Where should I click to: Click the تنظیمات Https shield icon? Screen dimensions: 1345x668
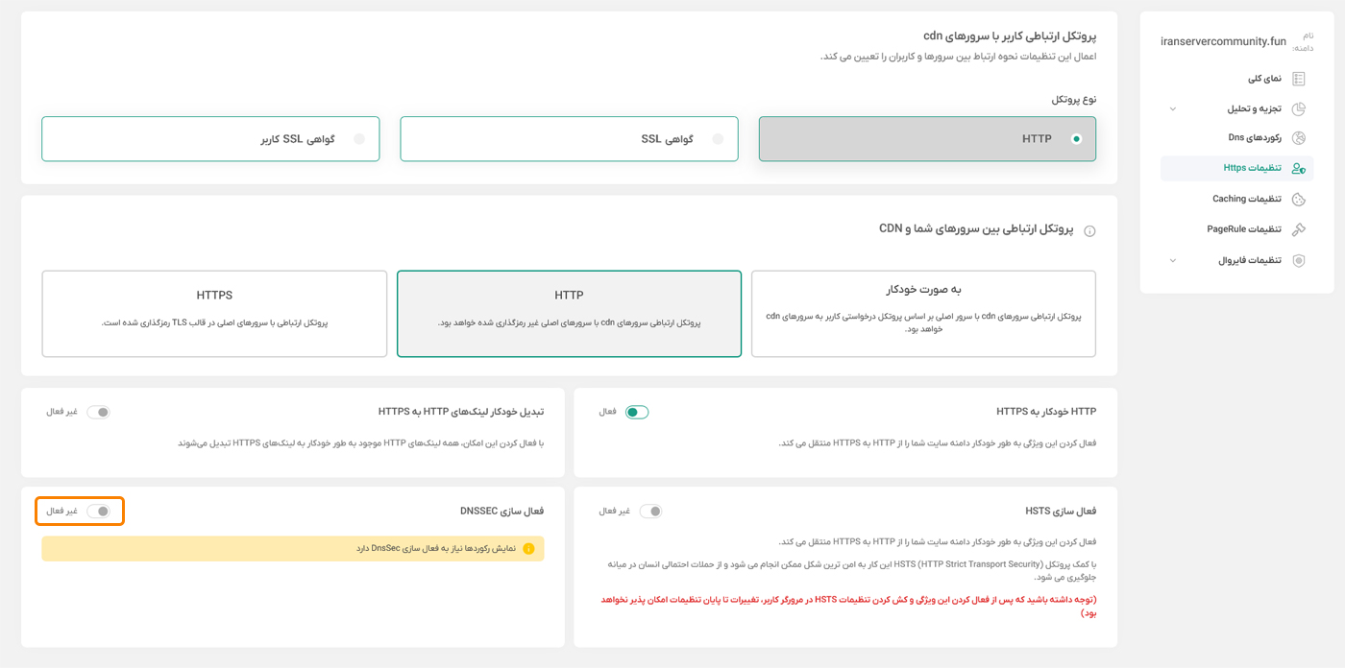tap(1300, 168)
